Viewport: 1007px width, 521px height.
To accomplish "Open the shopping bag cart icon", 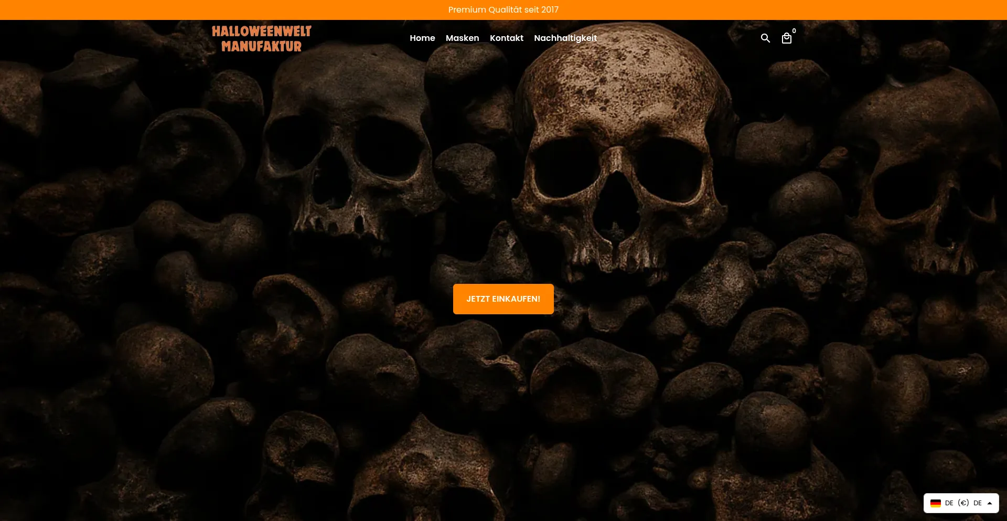I will (x=786, y=38).
